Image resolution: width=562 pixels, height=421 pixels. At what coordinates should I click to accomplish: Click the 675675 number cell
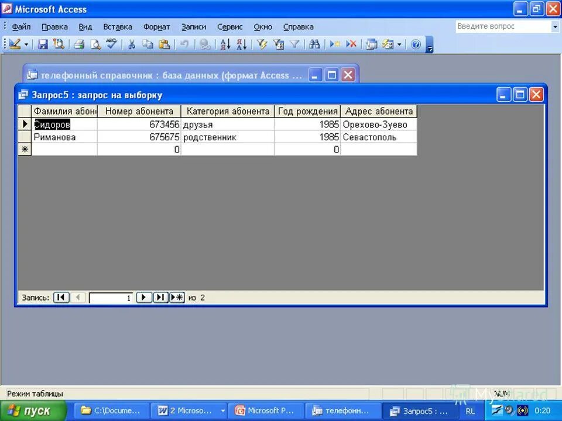(139, 137)
